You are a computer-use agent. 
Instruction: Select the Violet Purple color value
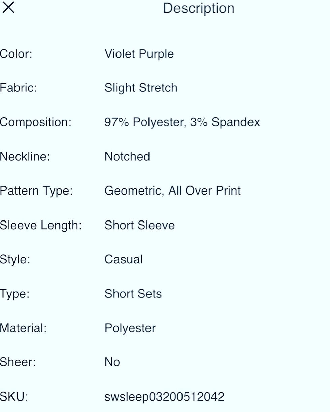(139, 54)
